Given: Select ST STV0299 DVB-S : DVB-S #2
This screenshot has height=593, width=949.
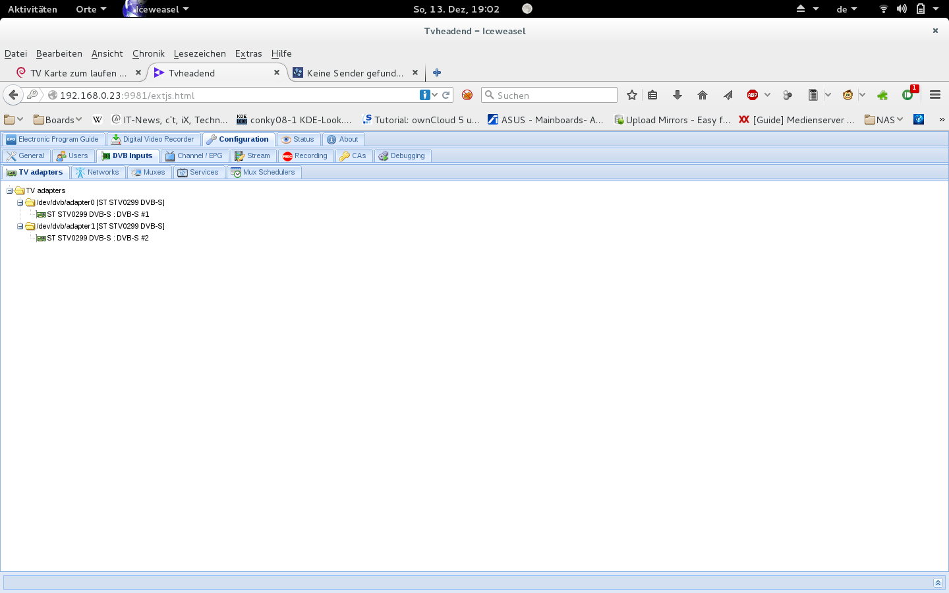Looking at the screenshot, I should [98, 238].
